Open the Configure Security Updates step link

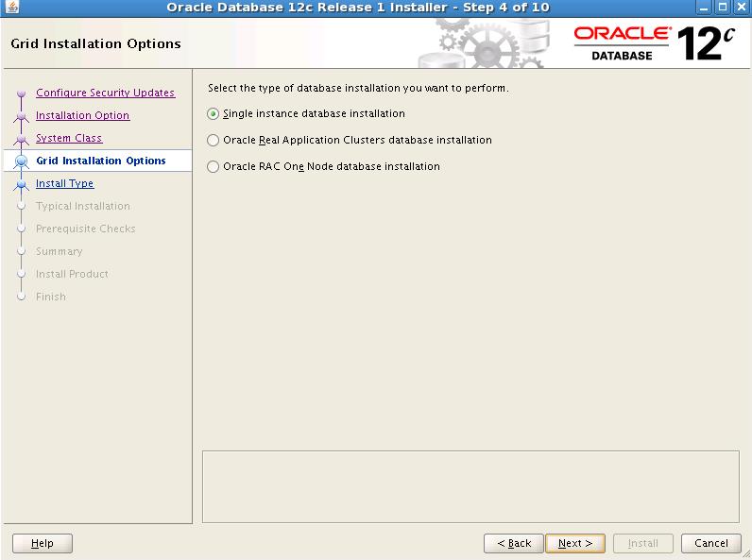105,93
